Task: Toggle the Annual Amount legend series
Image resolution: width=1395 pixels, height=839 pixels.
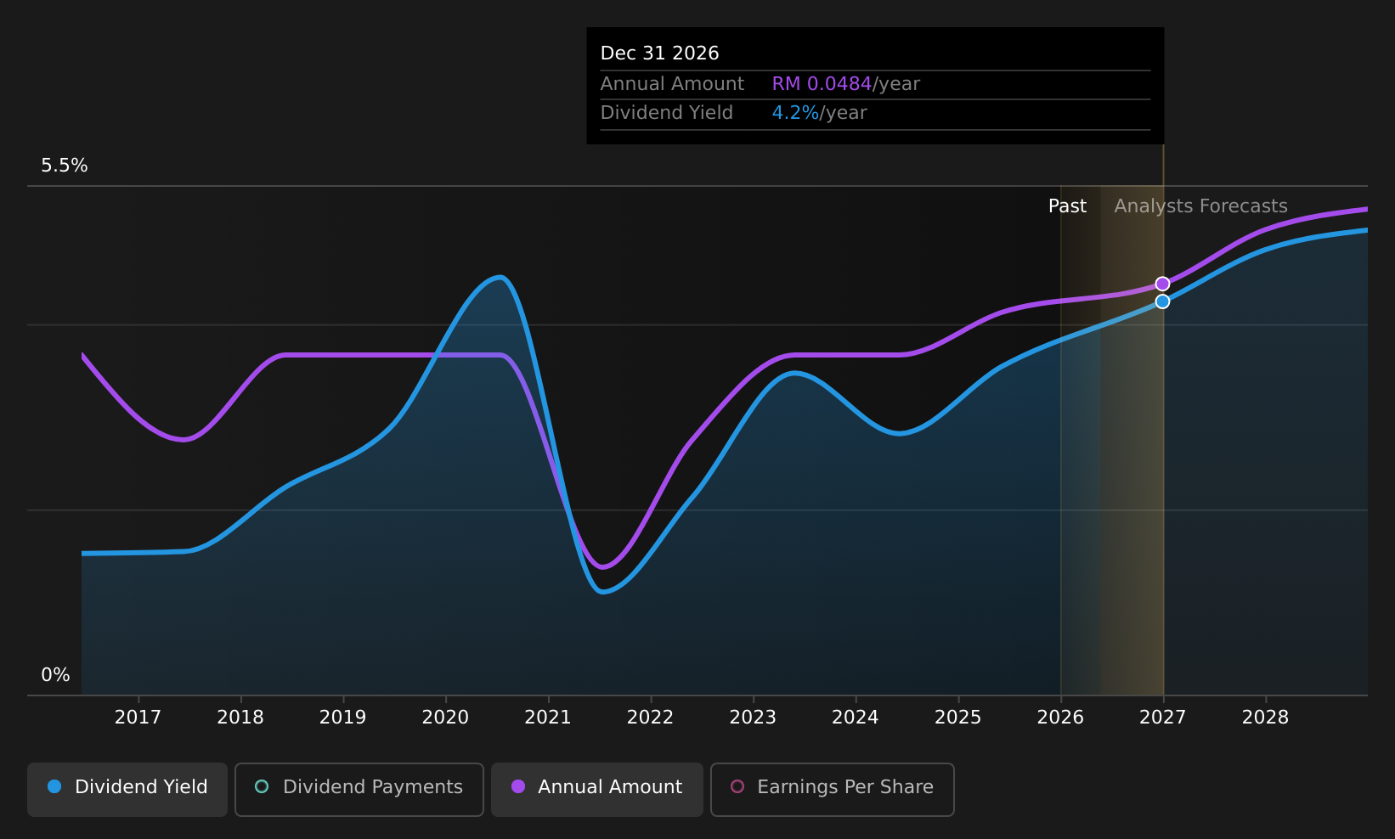Action: click(x=597, y=789)
